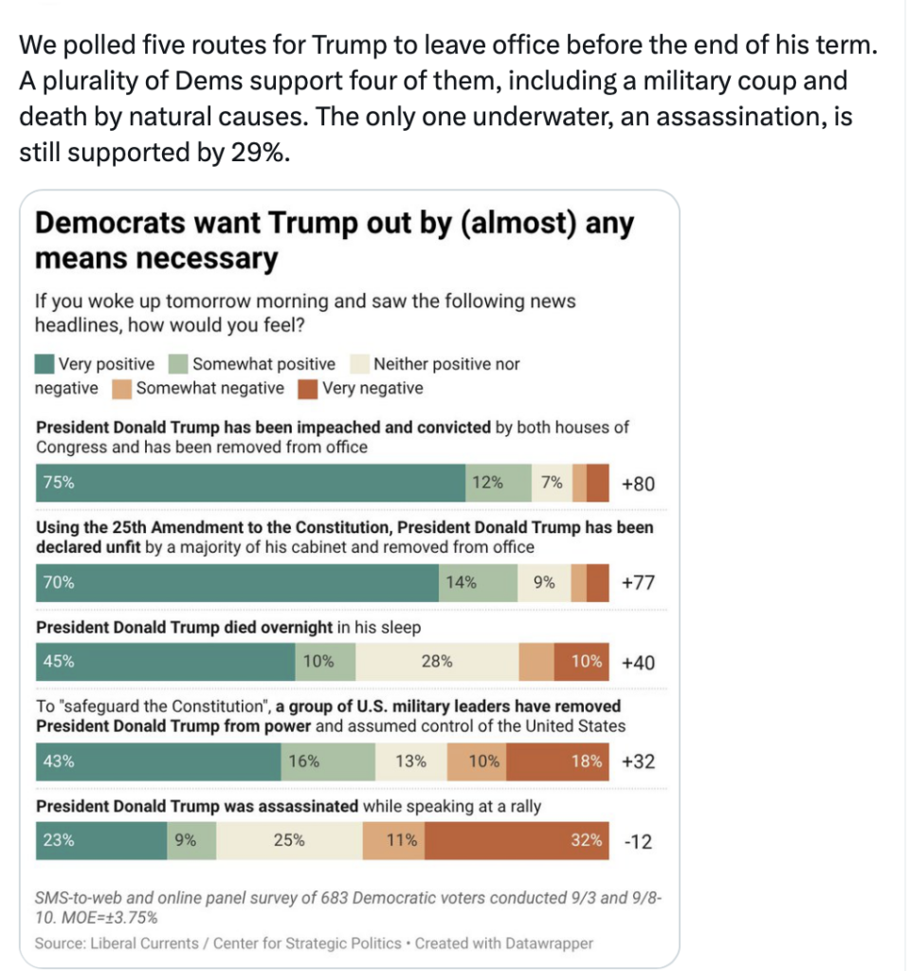Select the 75% bar for impeachment

(x=250, y=483)
